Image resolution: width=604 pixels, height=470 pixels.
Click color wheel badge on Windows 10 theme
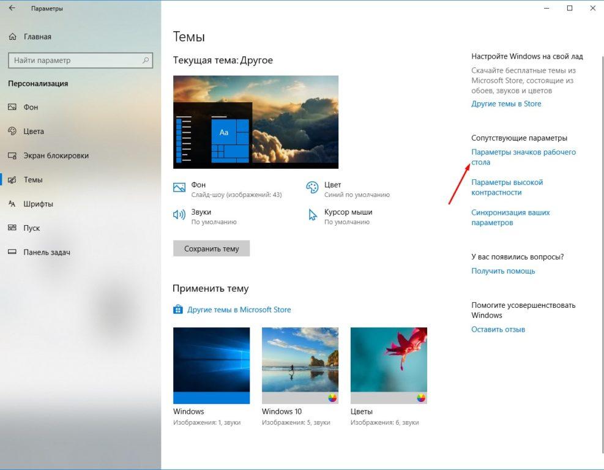click(x=332, y=398)
